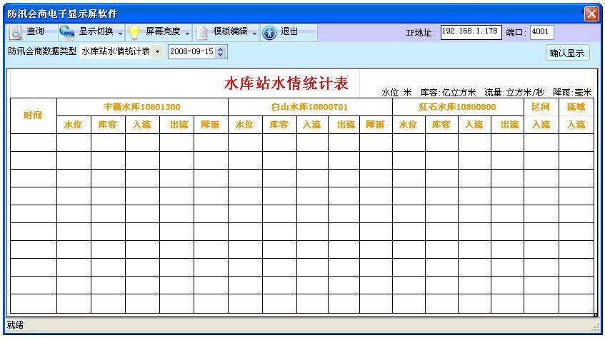This screenshot has height=340, width=605.
Task: Expand the 模板编辑 dropdown arrow
Action: pos(254,34)
